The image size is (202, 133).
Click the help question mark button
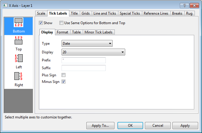pos(185,6)
